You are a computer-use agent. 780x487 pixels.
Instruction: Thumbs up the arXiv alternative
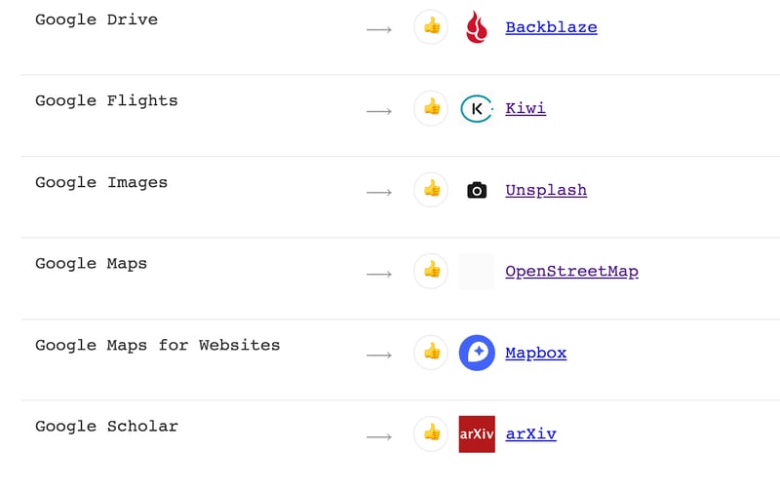coord(431,433)
